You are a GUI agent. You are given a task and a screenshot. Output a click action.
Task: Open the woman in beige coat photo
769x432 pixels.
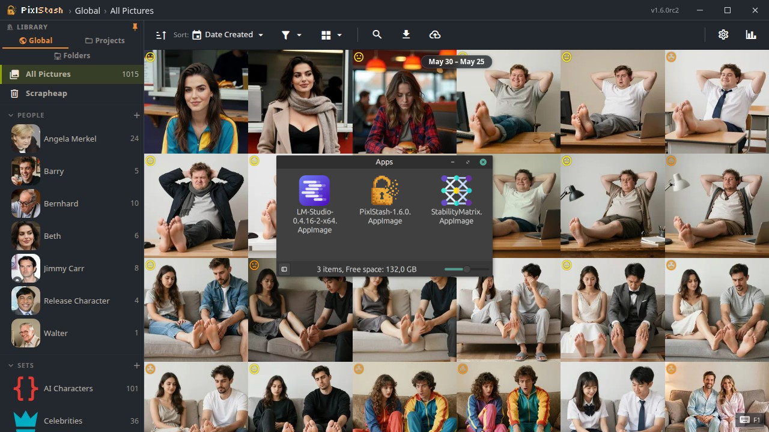click(300, 102)
